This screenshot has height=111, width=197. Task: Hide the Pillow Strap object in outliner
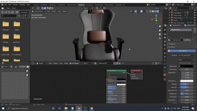tap(195, 15)
